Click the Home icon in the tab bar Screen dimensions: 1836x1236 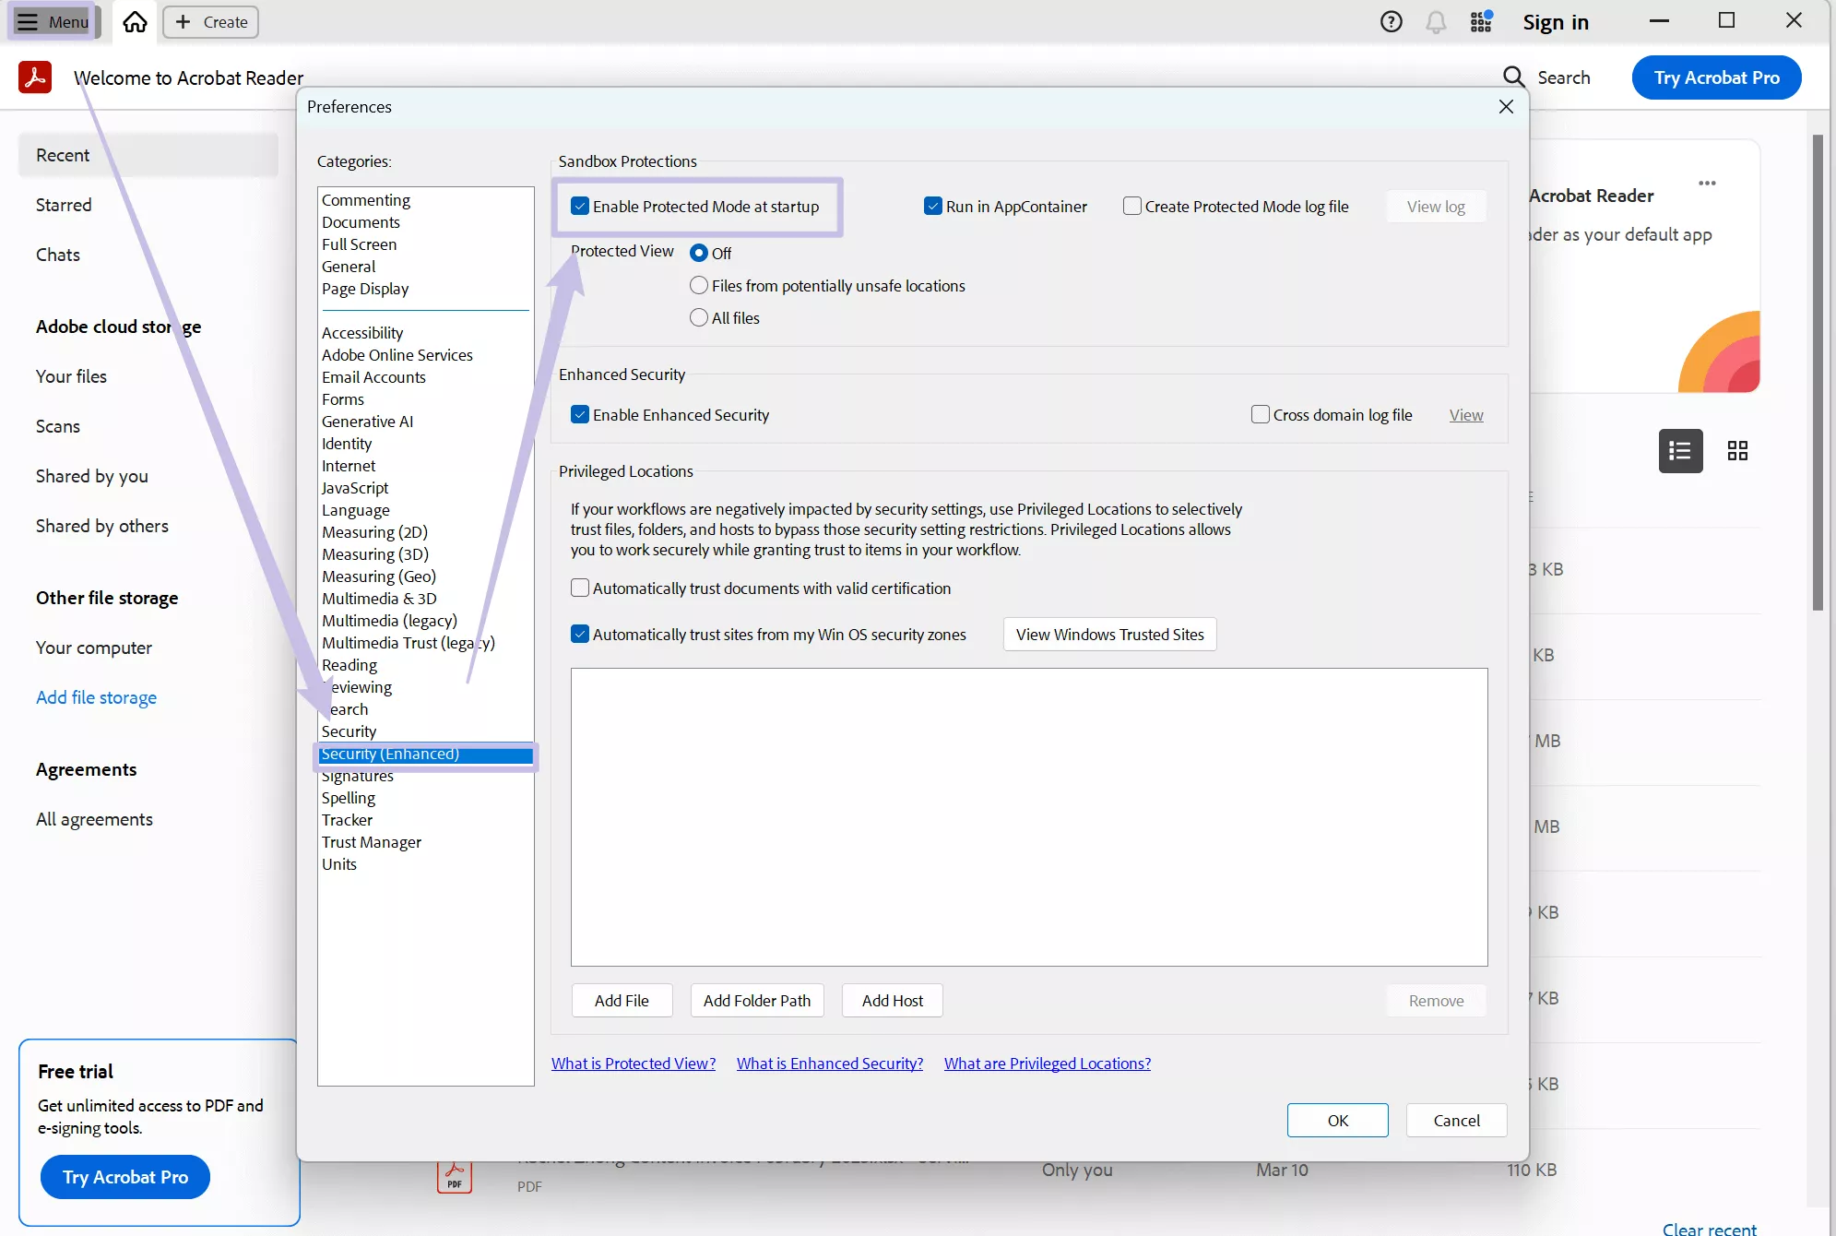click(x=134, y=21)
